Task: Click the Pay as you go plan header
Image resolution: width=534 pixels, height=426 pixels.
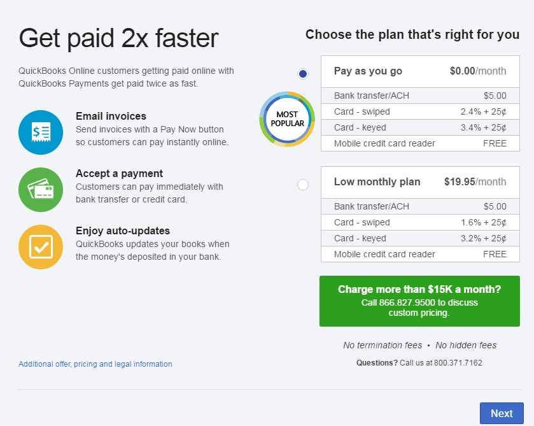Action: [419, 71]
